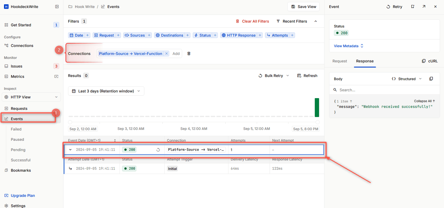
Task: Retry the event using the row retry icon
Action: (x=158, y=149)
